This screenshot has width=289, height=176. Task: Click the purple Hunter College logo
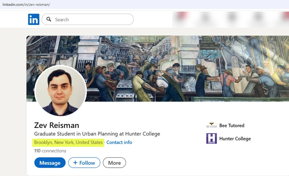[211, 138]
